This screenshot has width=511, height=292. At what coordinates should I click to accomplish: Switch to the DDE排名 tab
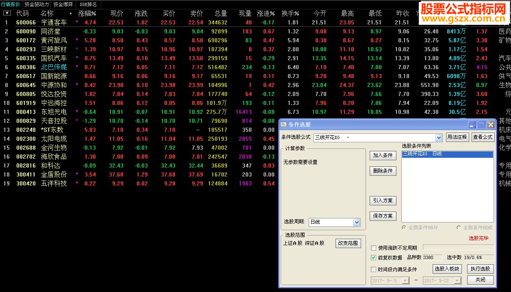[x=88, y=4]
